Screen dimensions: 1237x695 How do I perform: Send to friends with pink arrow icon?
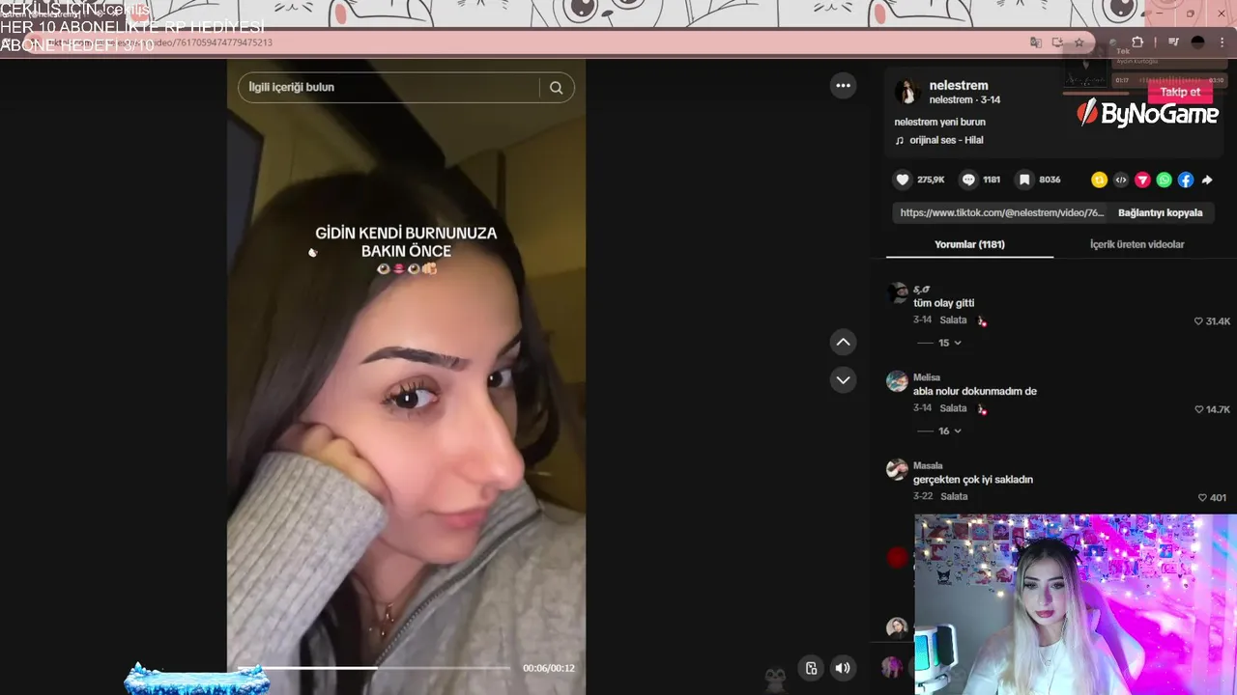click(x=1142, y=180)
